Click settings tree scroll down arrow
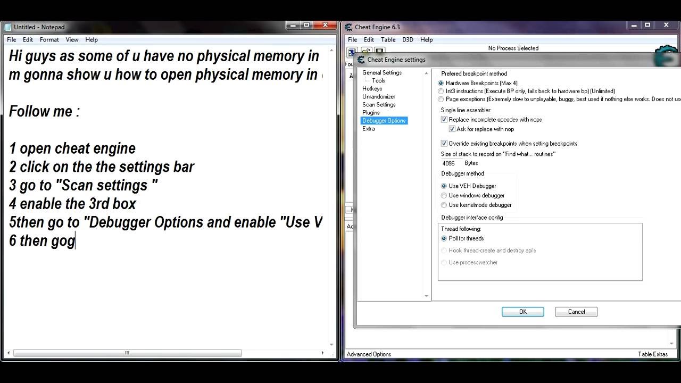The width and height of the screenshot is (681, 383). (x=427, y=296)
